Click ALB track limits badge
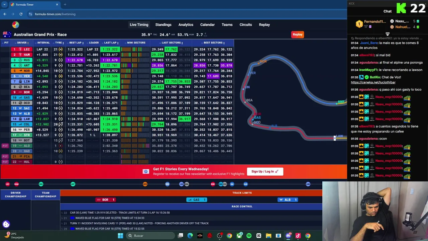Screen dimensions: 428x241 288,200
